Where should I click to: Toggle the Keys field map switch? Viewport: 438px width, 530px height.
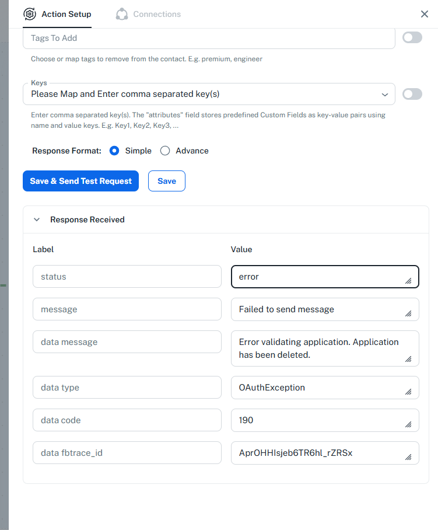412,94
